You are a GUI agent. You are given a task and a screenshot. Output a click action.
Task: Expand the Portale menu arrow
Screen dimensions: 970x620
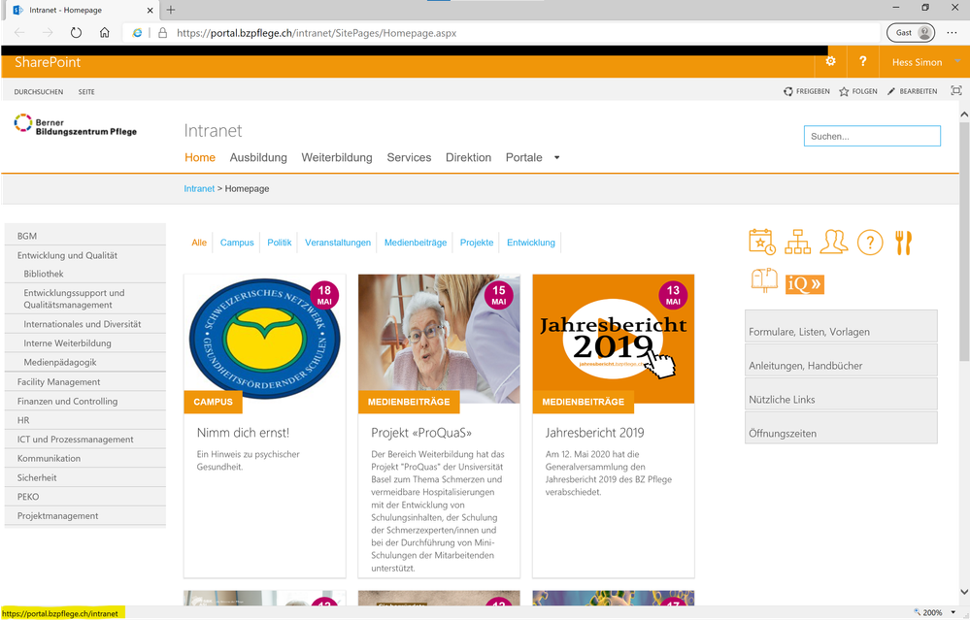[556, 157]
